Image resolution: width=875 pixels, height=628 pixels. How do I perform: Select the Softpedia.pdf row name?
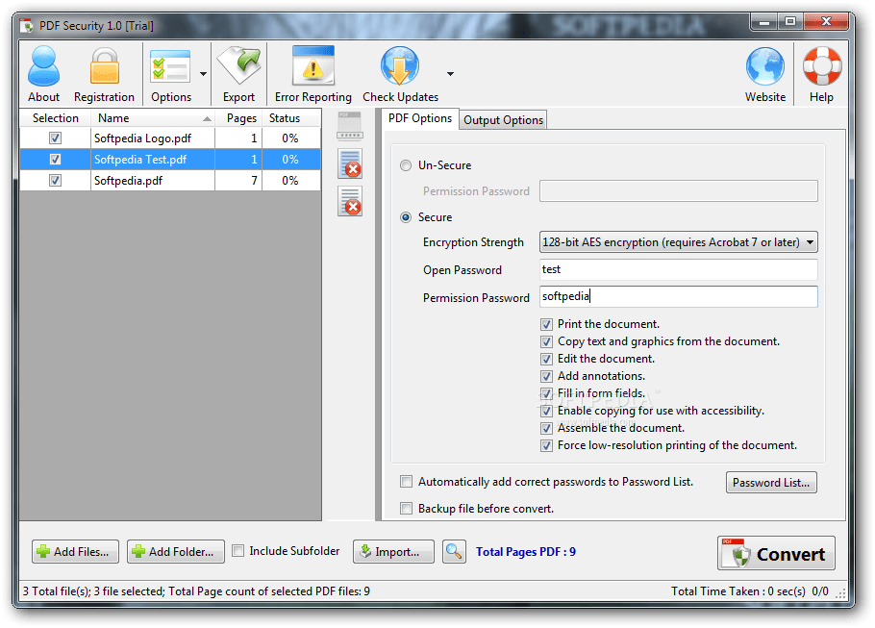tap(128, 180)
